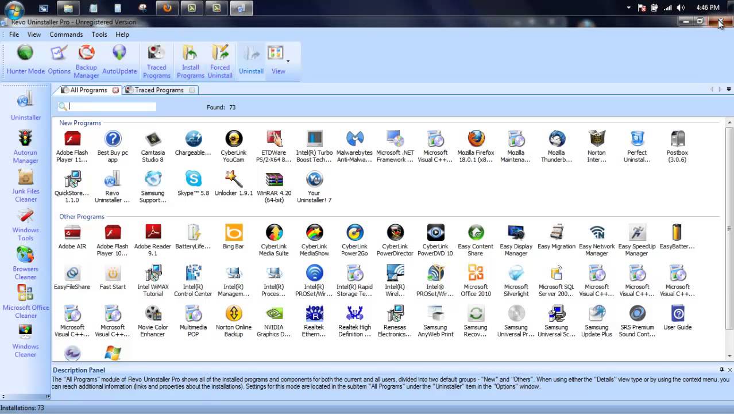Open Microsoft Office Cleaner in sidebar
Screen dimensions: 734x414
[26, 302]
